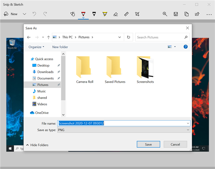The height and width of the screenshot is (169, 215).
Task: Collapse the pane with Hide Folders
Action: 37,145
